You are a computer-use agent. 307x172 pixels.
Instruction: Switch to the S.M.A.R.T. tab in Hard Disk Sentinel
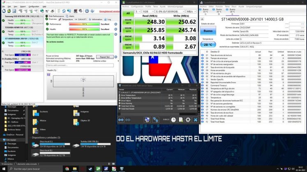point(81,19)
